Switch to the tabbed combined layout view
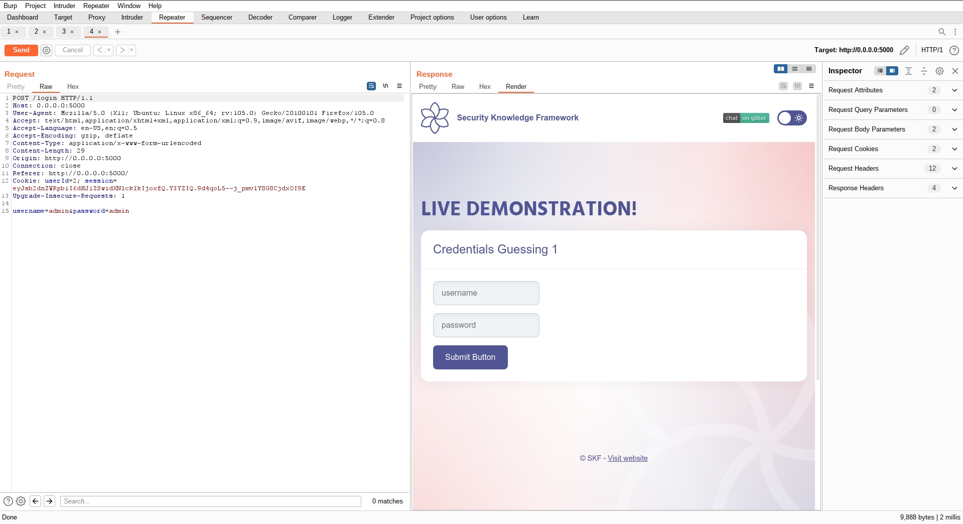 point(808,69)
